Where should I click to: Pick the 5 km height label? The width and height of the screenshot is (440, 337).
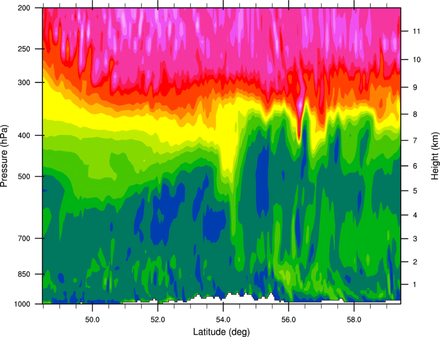[x=415, y=191]
